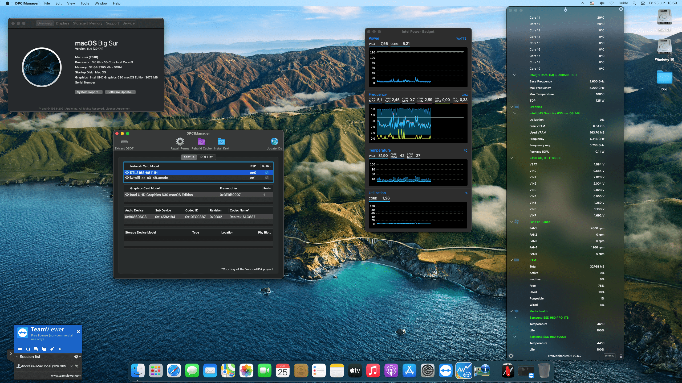The image size is (682, 383).
Task: Collapse the Fans or Pumps section
Action: [511, 222]
